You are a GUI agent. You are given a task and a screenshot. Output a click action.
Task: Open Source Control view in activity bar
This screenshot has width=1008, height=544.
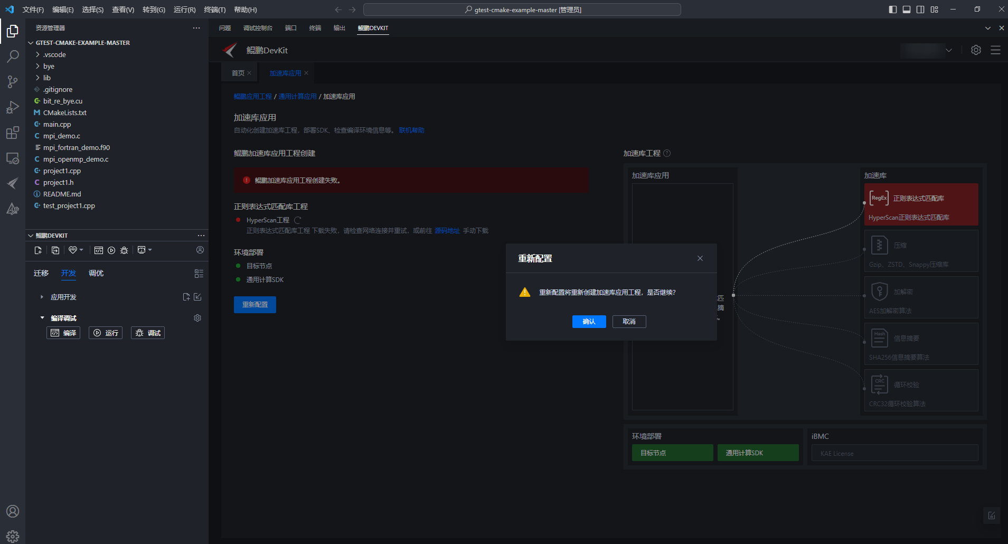click(13, 82)
